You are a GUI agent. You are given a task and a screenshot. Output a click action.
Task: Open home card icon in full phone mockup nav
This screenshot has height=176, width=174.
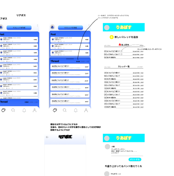pos(55,110)
